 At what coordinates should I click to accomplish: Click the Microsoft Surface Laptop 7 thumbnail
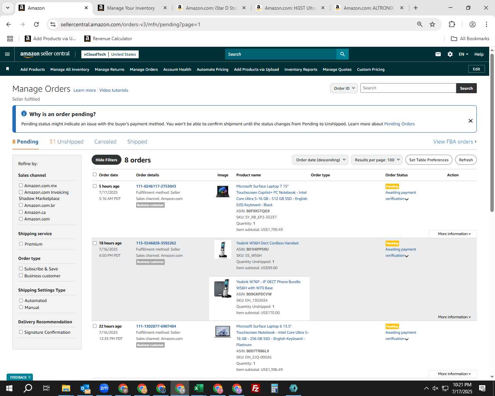tap(223, 191)
